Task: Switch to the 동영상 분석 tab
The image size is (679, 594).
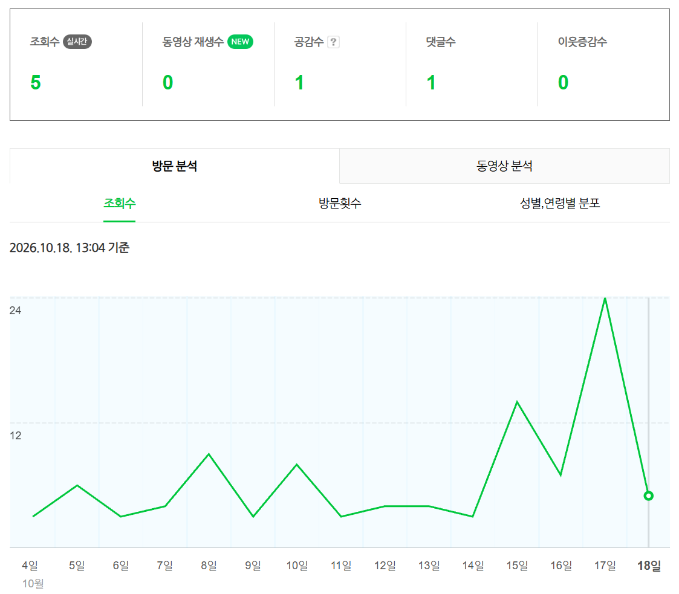Action: 504,166
